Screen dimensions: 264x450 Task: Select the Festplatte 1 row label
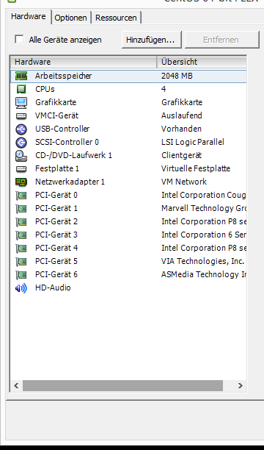click(57, 168)
